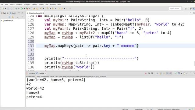Click "{world=42, hans=3, peter=4}" console output
This screenshot has width=195, height=110.
[x=56, y=80]
